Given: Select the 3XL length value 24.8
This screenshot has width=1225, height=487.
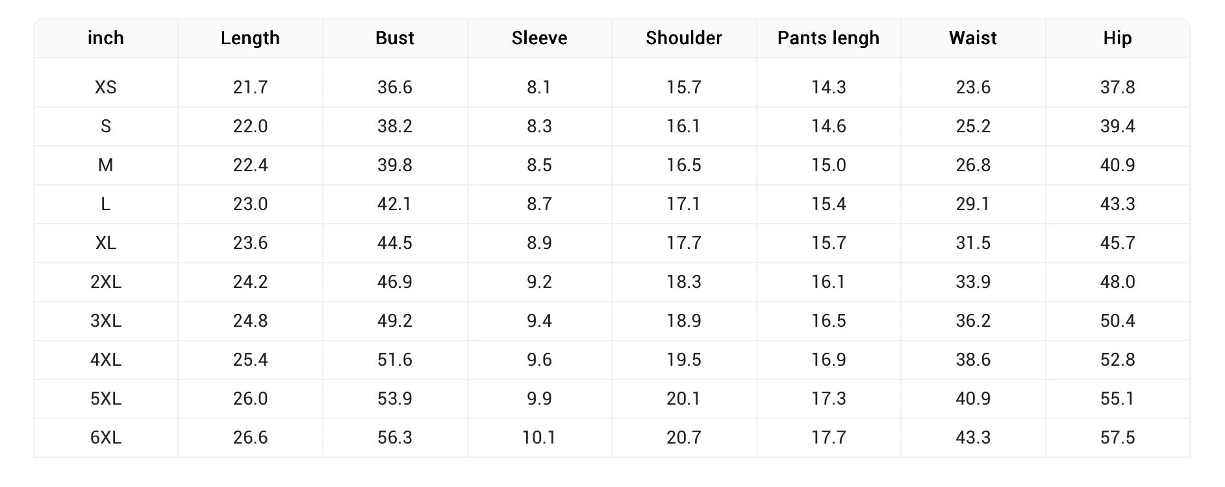Looking at the screenshot, I should [250, 321].
